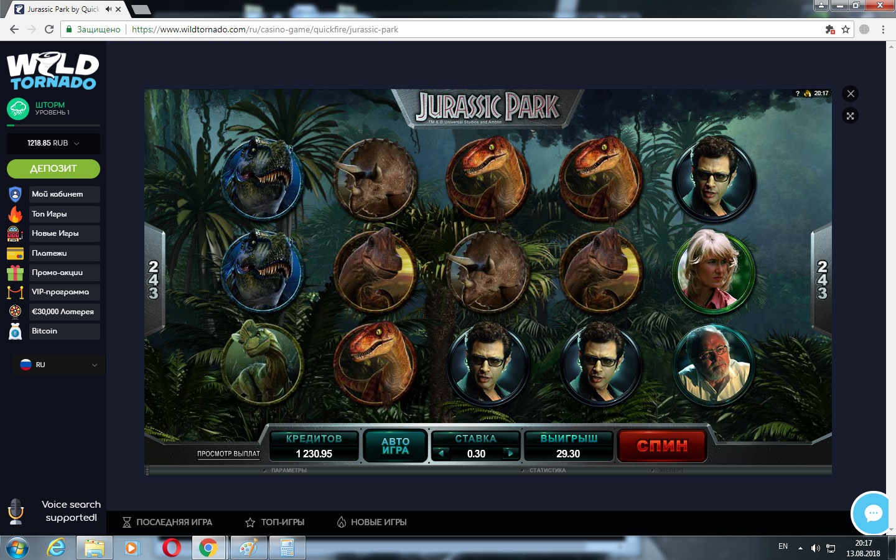Click the lottery wheel icon
Screen dimensions: 896x560
(15, 311)
